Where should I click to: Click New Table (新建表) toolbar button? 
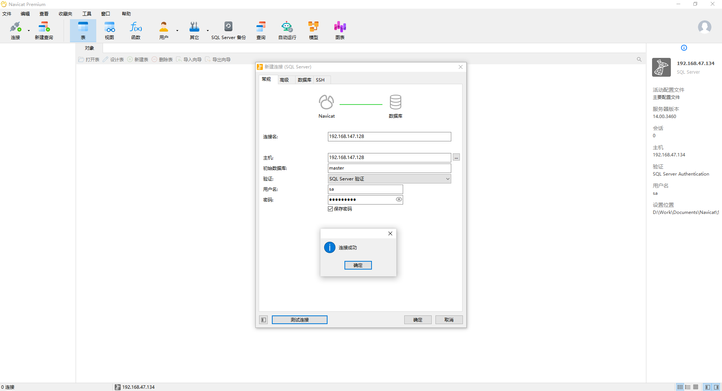(x=138, y=60)
